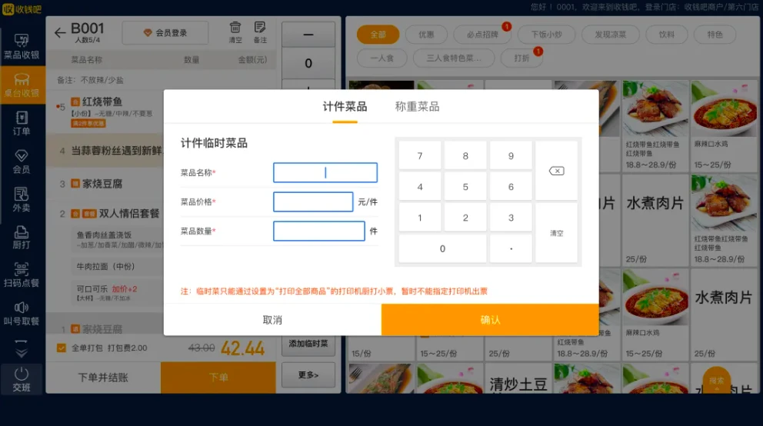
Task: Click the 清空 trash icon
Action: click(x=235, y=32)
